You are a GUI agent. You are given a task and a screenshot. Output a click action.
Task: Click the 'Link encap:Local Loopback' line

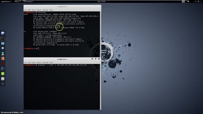(x=45, y=31)
